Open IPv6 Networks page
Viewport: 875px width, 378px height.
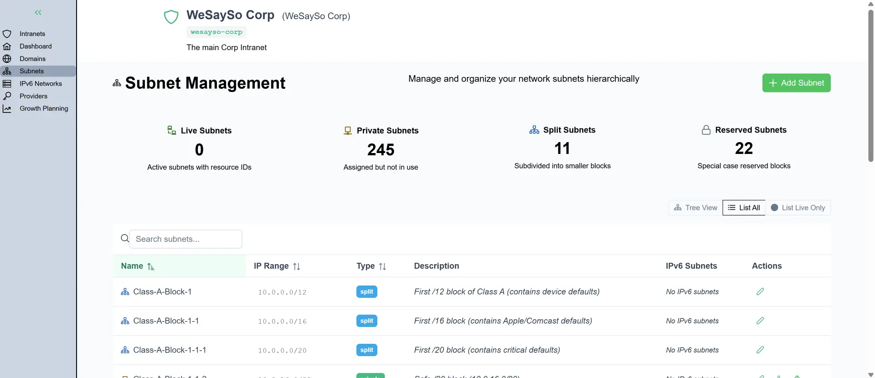point(41,84)
